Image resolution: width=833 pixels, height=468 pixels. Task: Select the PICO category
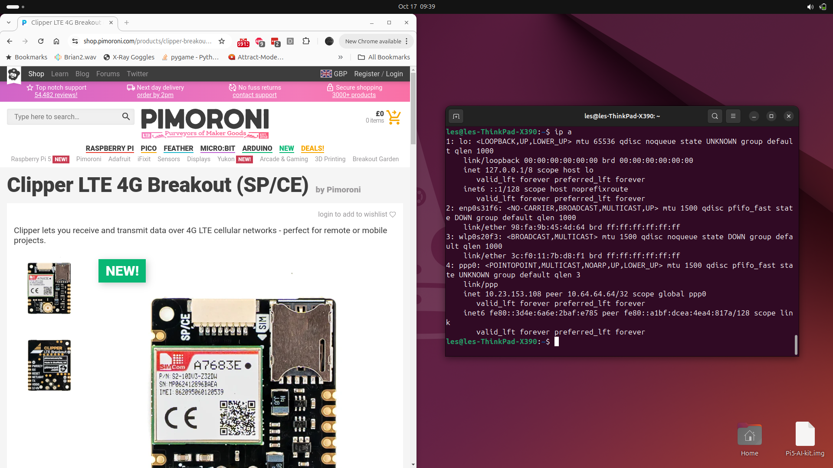pos(148,148)
